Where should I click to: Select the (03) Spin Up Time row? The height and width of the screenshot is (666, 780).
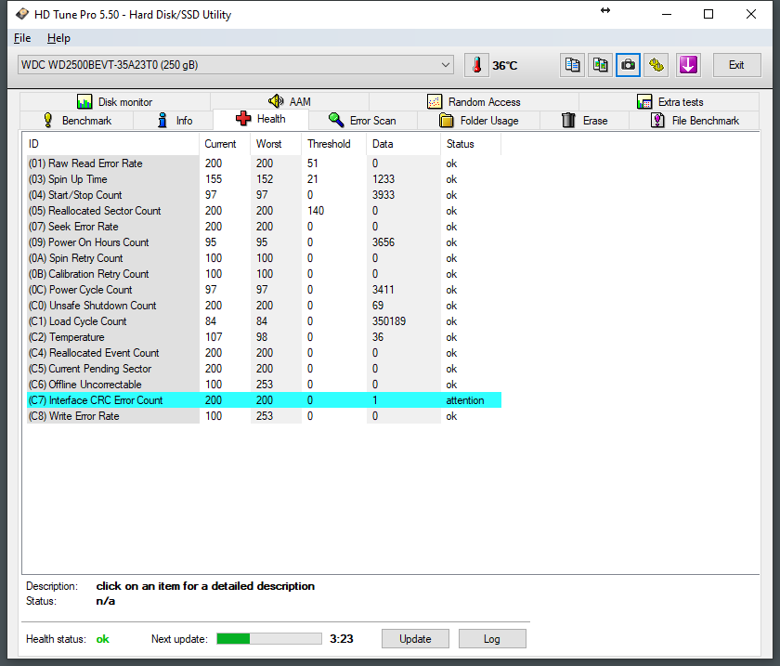click(264, 179)
